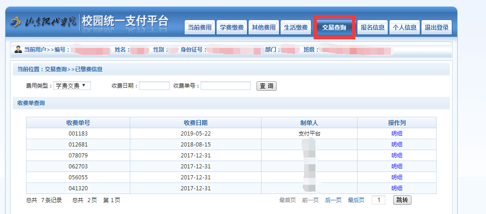
Task: View the 个人信息 tab
Action: (405, 27)
